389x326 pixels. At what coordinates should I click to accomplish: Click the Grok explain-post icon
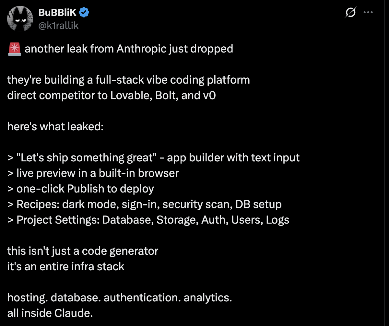pos(350,13)
